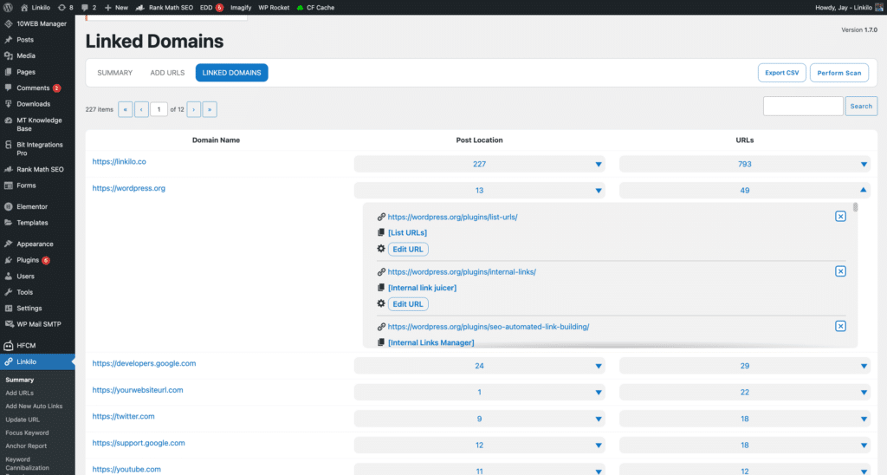Image resolution: width=887 pixels, height=475 pixels.
Task: Click the Perform Scan button
Action: point(838,73)
